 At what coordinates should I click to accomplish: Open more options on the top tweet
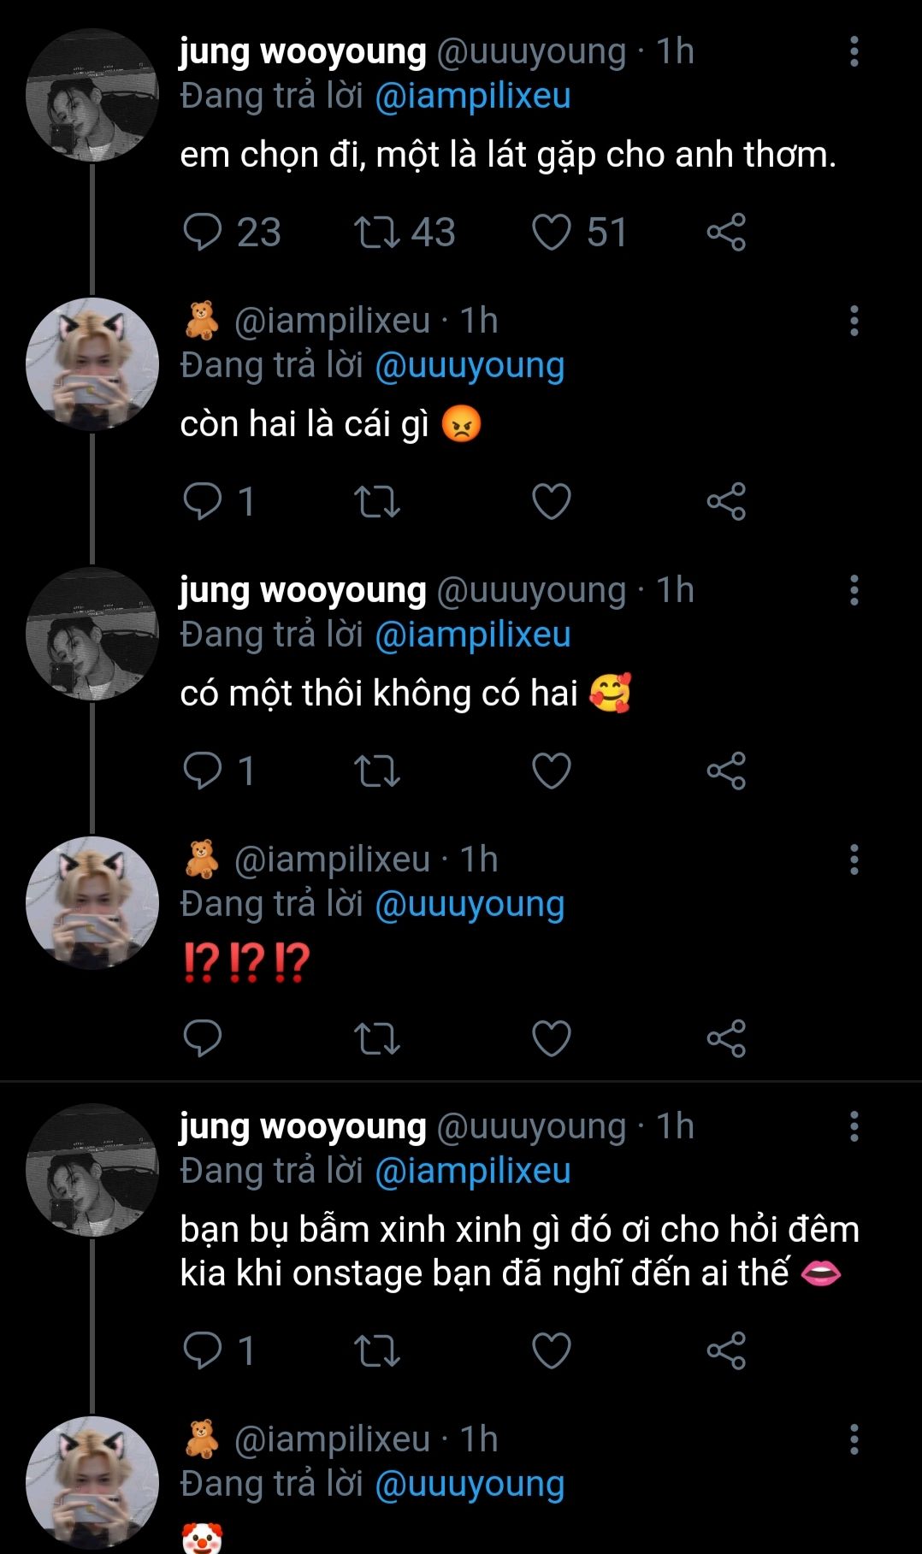854,52
